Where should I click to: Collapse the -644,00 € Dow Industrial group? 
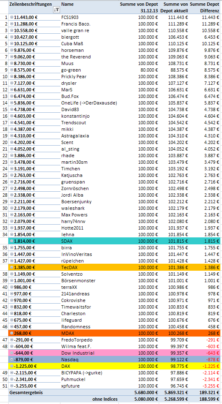[12, 353]
